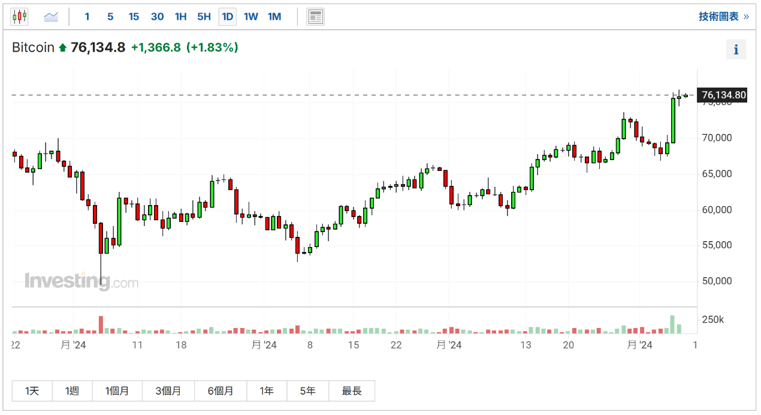Switch to 30 minute interval

tap(157, 17)
